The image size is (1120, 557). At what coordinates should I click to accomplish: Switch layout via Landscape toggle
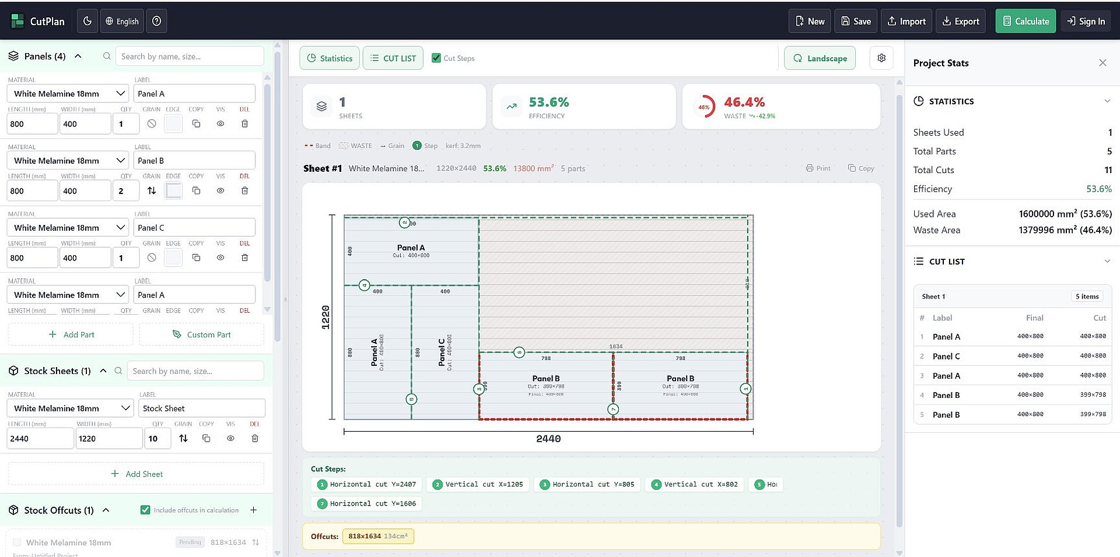(x=820, y=58)
